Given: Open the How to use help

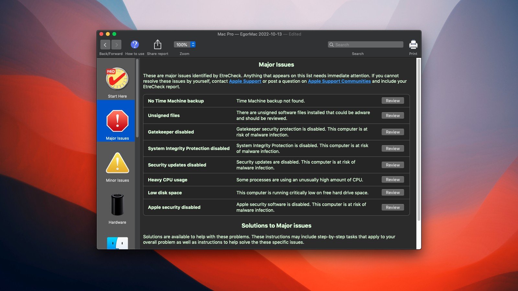Looking at the screenshot, I should 135,45.
